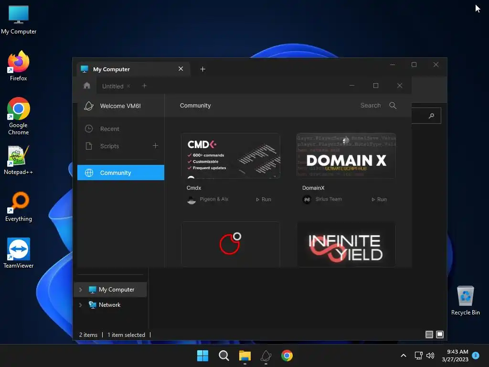The height and width of the screenshot is (367, 489).
Task: Add a new tab in File Explorer
Action: coord(202,69)
